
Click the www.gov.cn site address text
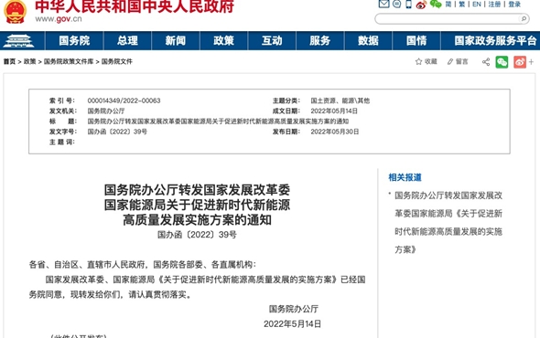59,19
